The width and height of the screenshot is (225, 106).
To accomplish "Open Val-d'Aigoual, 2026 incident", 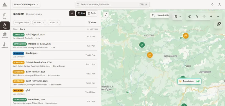I will tap(54, 37).
